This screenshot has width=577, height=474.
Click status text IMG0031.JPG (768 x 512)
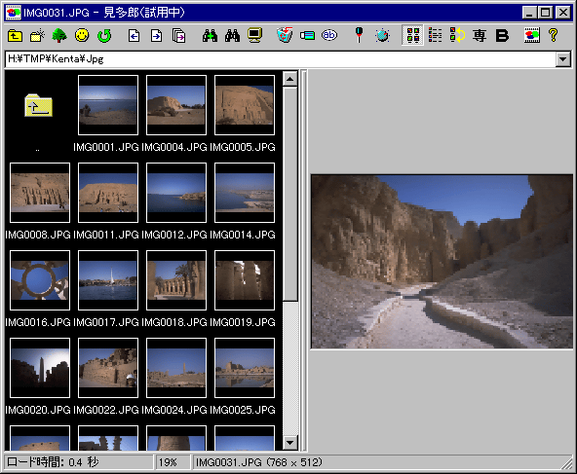tap(259, 462)
